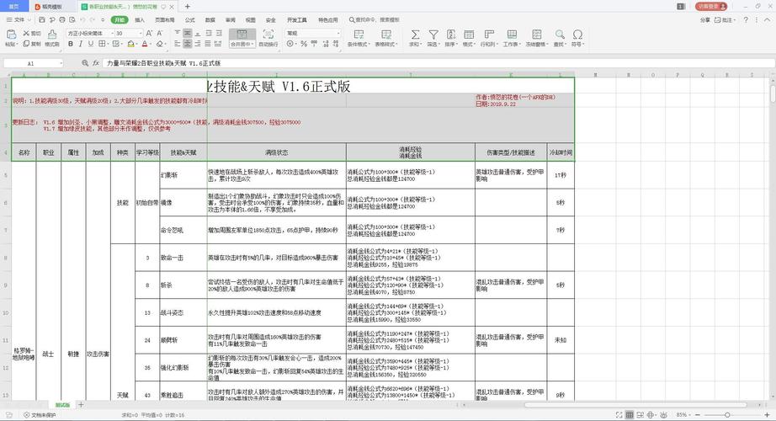Collapse the ribbon with the chevron
Image resolution: width=776 pixels, height=421 pixels.
pyautogui.click(x=768, y=20)
